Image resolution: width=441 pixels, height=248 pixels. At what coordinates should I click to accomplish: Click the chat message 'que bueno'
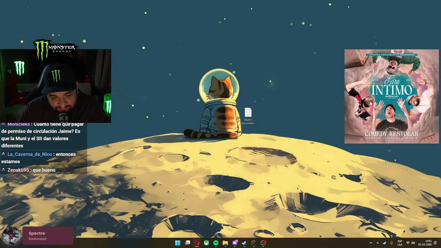tap(44, 170)
